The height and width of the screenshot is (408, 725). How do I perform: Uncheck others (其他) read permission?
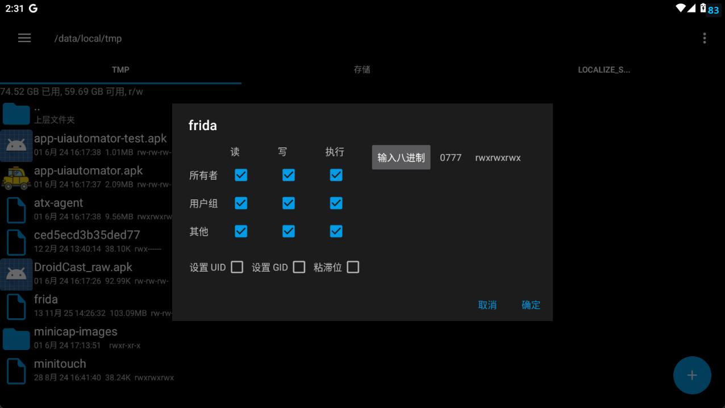click(241, 231)
